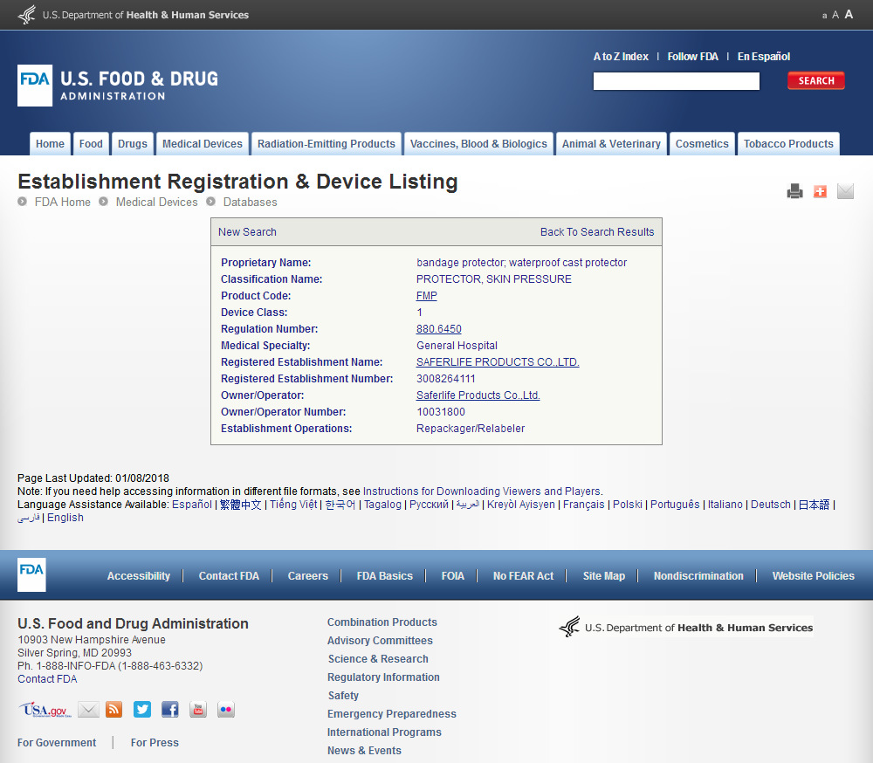Viewport: 873px width, 763px height.
Task: Open Careers footer link
Action: pyautogui.click(x=308, y=576)
